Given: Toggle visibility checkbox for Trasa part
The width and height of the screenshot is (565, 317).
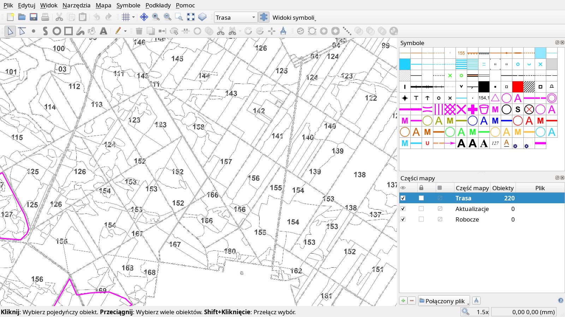Looking at the screenshot, I should (x=403, y=198).
